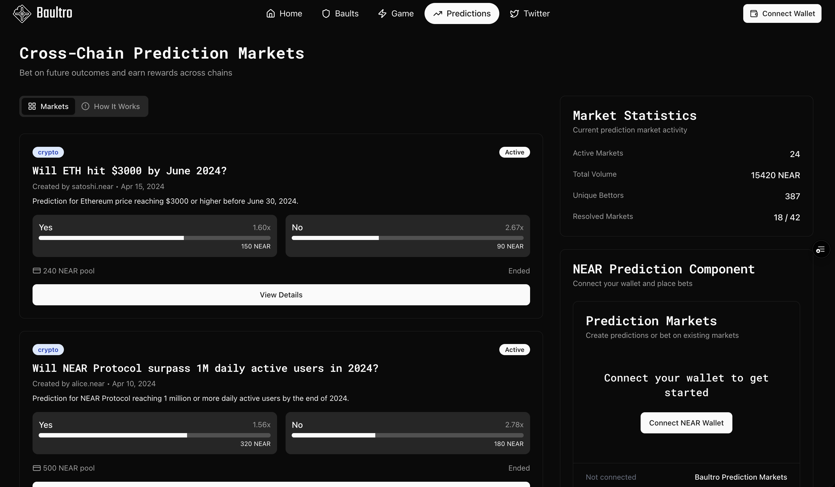This screenshot has width=835, height=487.
Task: Open Game via the lightning bolt icon
Action: 382,13
